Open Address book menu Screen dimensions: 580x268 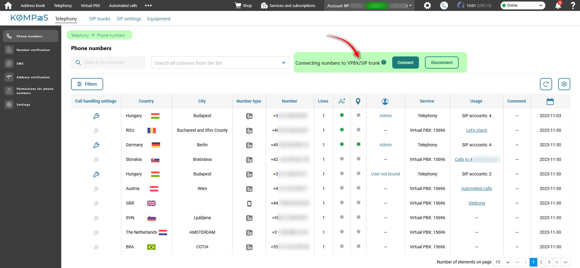[x=33, y=5]
